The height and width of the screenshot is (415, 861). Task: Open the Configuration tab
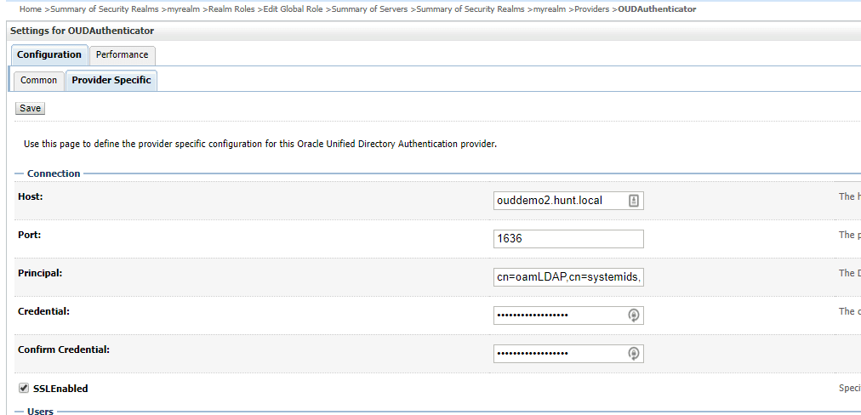49,55
